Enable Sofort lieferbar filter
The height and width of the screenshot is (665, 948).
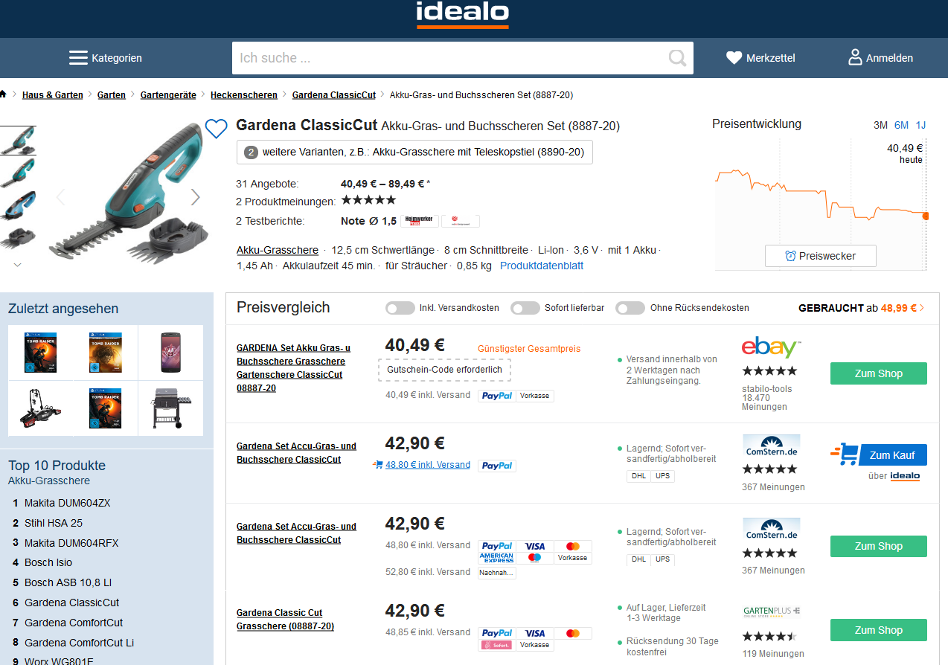tap(525, 308)
